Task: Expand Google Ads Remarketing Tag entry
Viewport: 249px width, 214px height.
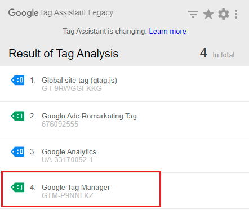Action: click(x=124, y=119)
